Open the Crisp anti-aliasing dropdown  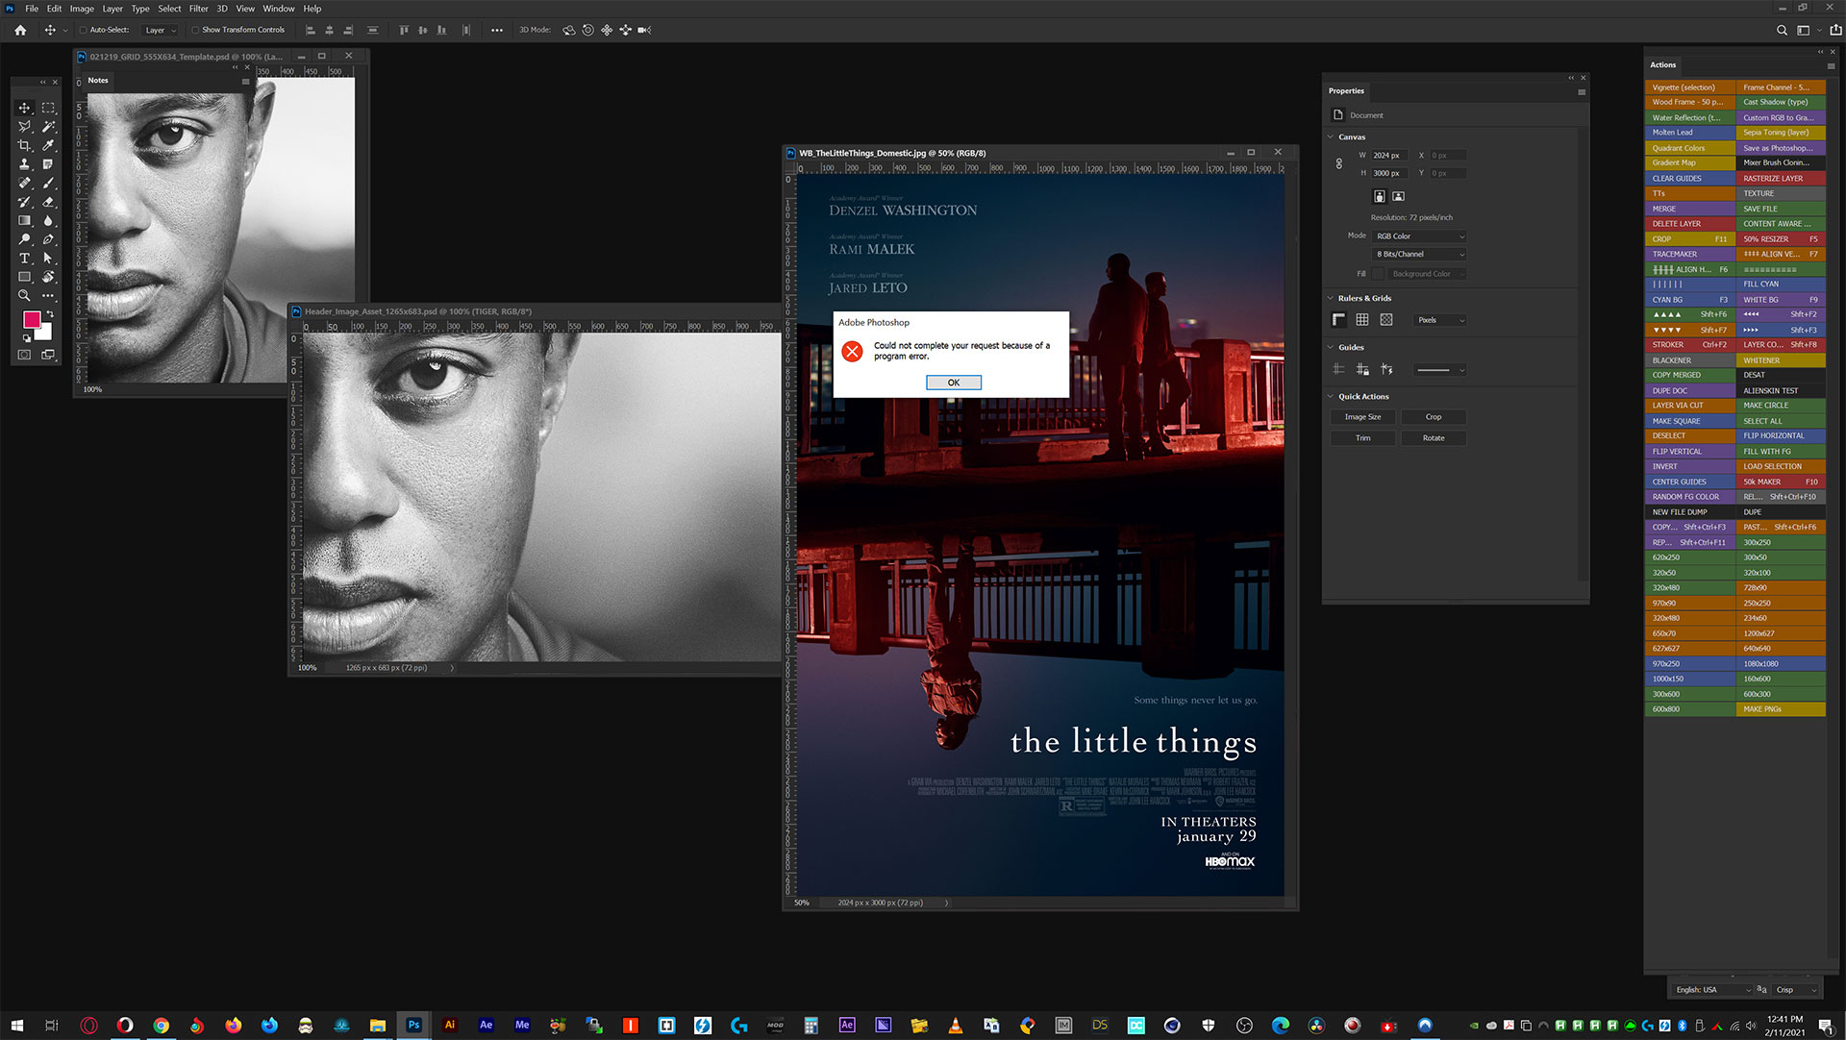[x=1796, y=990]
